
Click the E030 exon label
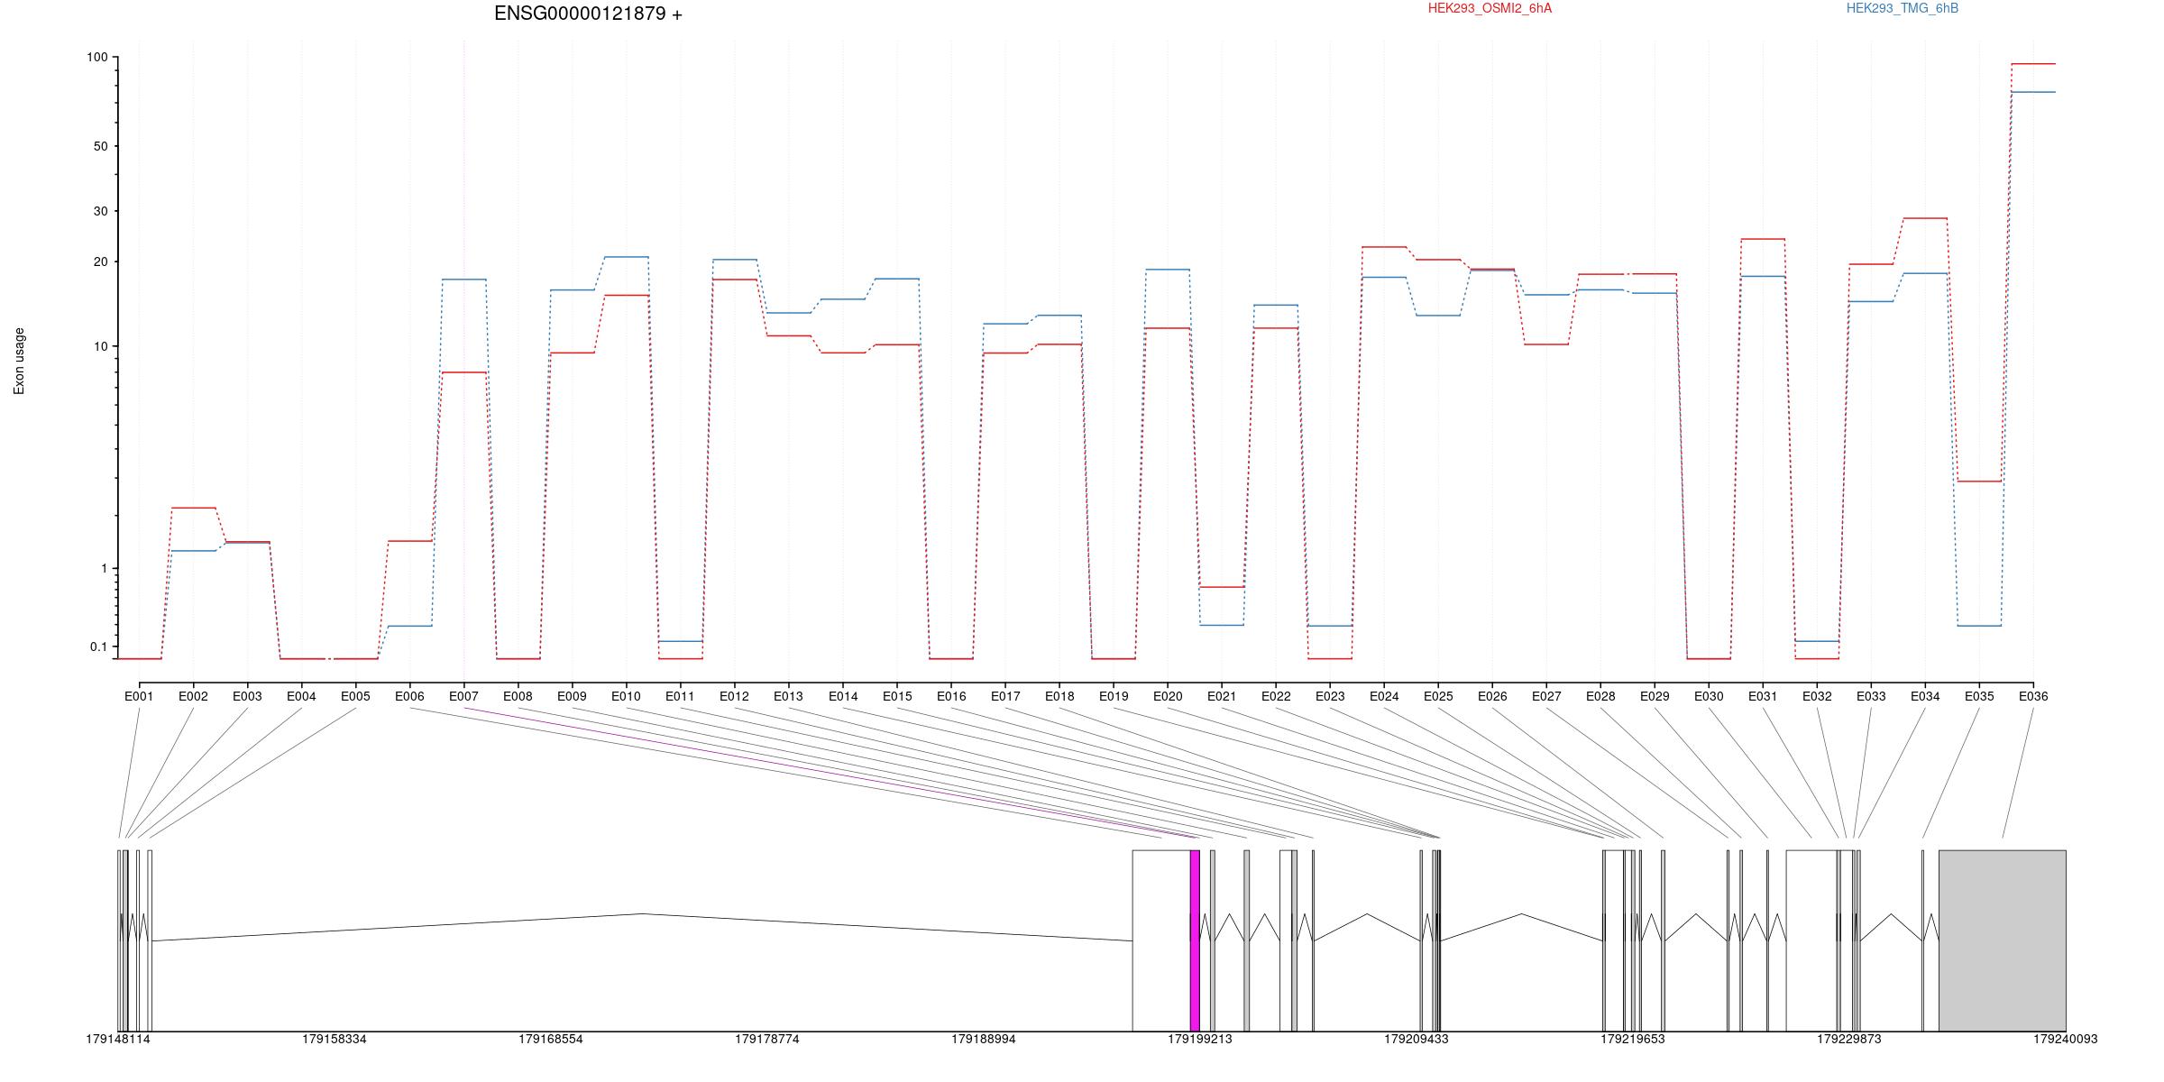(1709, 696)
